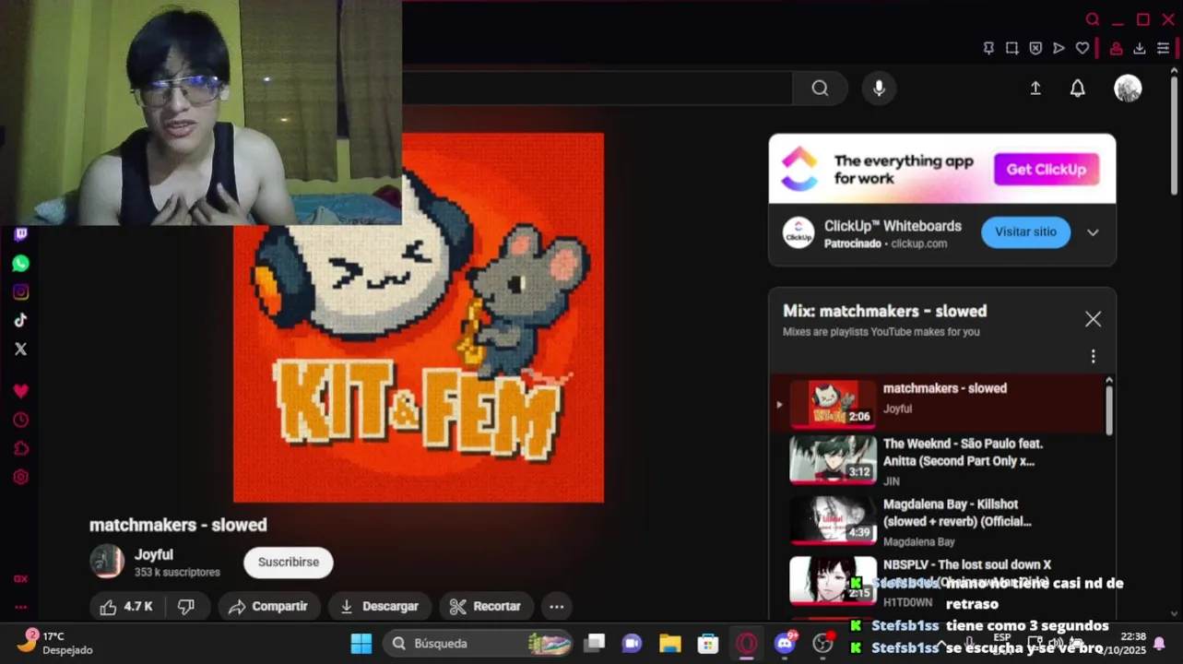
Task: Close the Mix playlist panel
Action: (1093, 319)
